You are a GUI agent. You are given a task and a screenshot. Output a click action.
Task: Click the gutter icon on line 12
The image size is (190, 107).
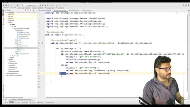coord(42,43)
